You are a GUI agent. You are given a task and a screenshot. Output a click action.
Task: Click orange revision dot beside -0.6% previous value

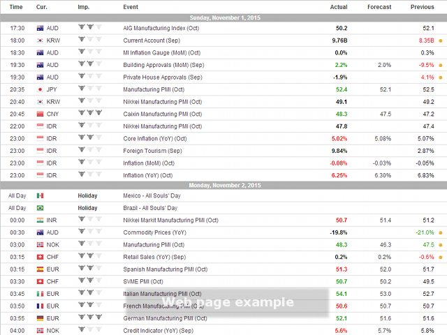point(441,258)
